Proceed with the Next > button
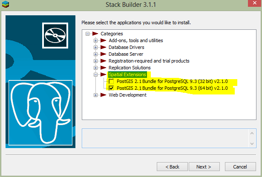The height and width of the screenshot is (177, 262). (204, 167)
